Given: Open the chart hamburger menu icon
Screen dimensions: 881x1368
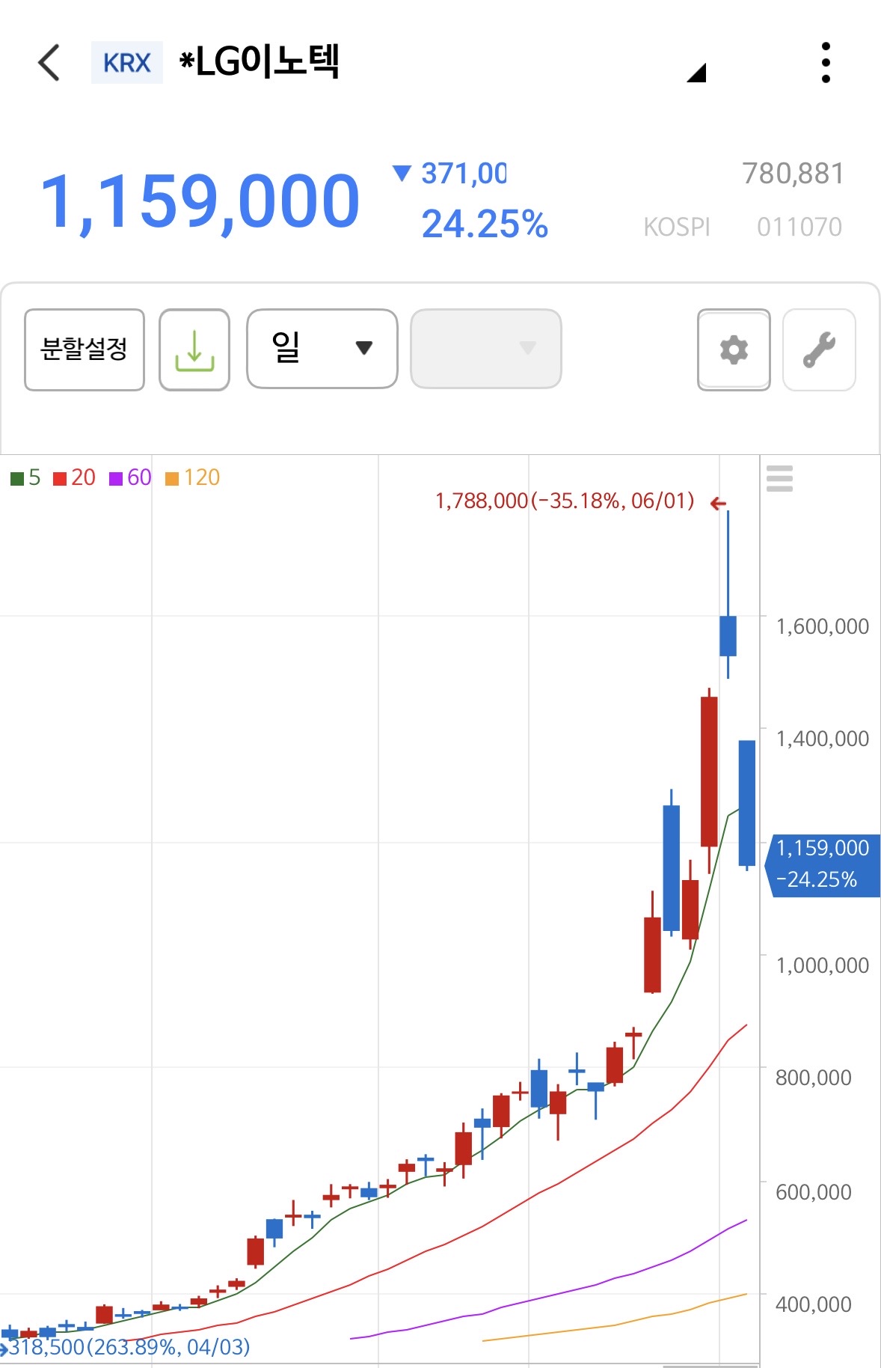Looking at the screenshot, I should coord(779,478).
